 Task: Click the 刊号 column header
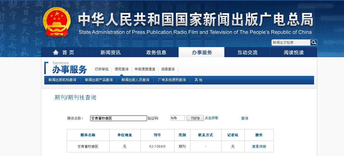(x=157, y=135)
